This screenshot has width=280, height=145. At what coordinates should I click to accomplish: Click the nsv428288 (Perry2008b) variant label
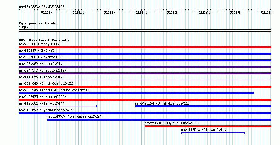(x=40, y=44)
